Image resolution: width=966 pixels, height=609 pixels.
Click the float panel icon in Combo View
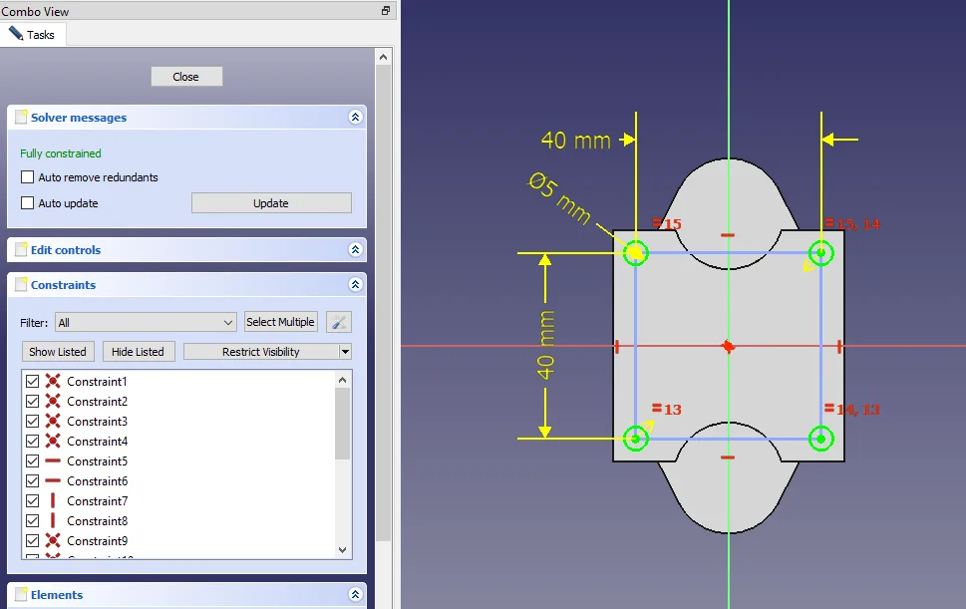(x=386, y=11)
